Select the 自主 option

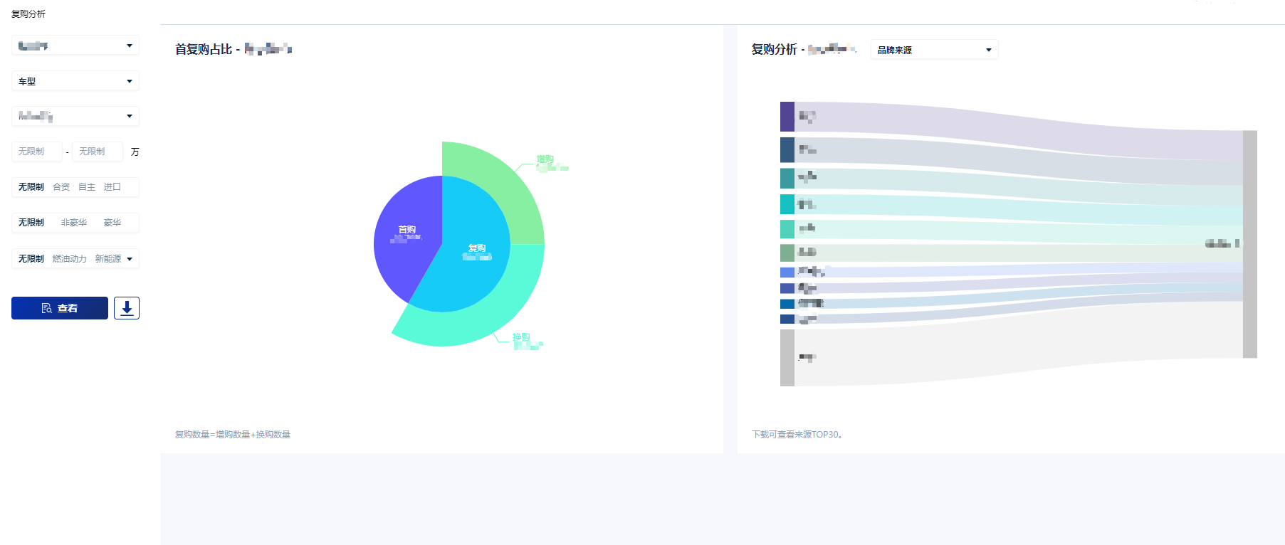(87, 187)
